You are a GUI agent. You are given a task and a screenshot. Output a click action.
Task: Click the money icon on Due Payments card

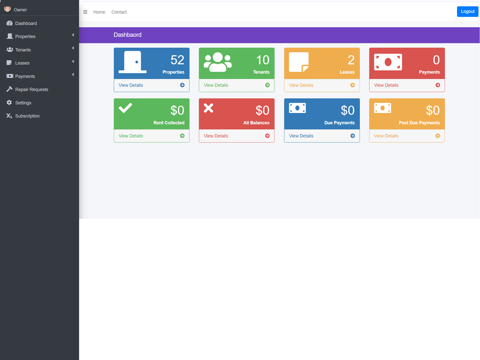pyautogui.click(x=297, y=108)
